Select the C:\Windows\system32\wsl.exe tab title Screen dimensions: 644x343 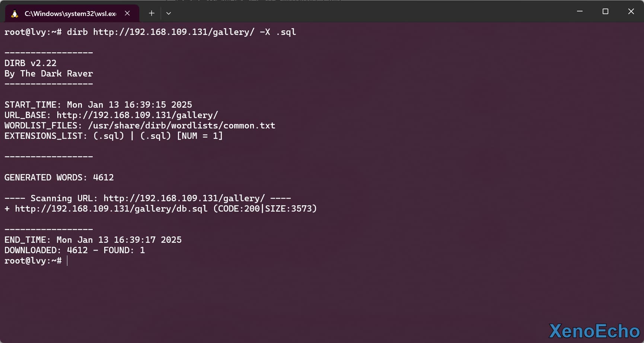(70, 14)
